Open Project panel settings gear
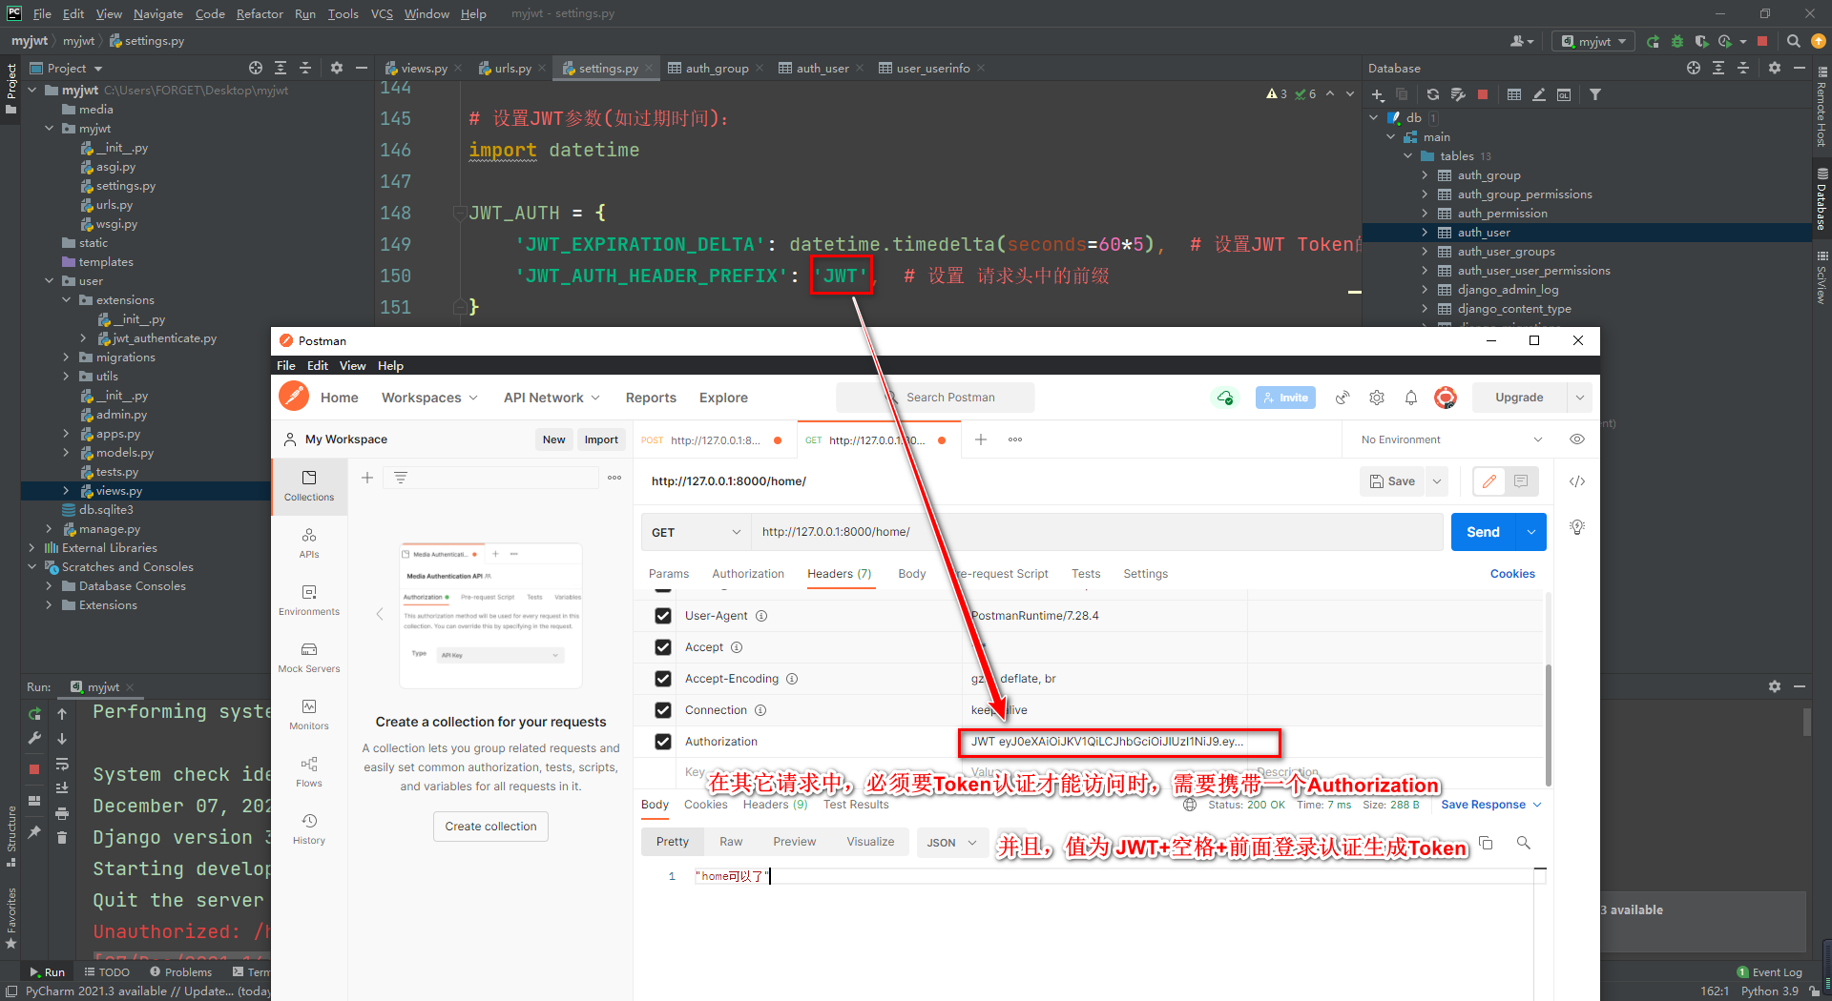1832x1001 pixels. point(337,68)
